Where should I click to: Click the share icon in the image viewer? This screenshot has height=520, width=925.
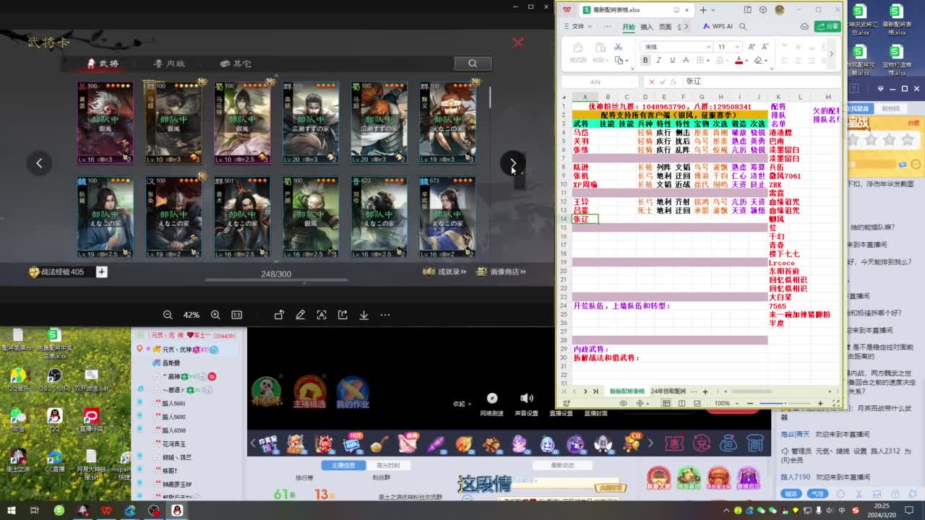pyautogui.click(x=343, y=315)
